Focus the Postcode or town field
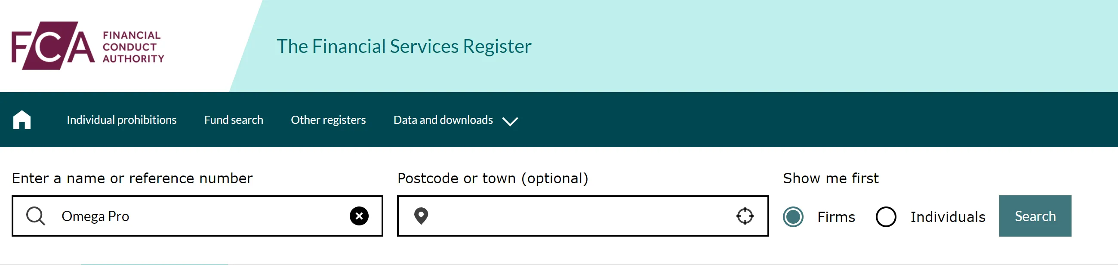 coord(582,216)
